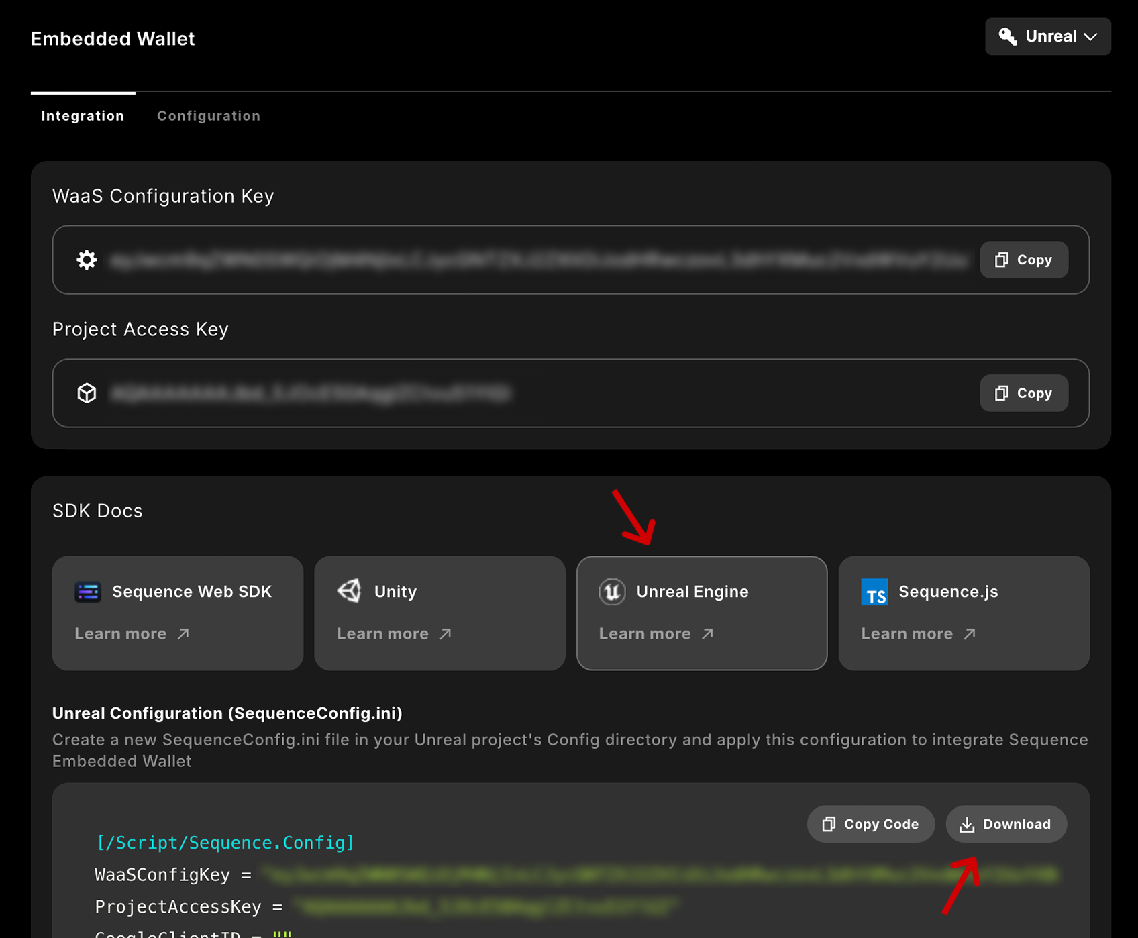
Task: Click the [/Script/Sequence.Config] code line
Action: pyautogui.click(x=225, y=843)
